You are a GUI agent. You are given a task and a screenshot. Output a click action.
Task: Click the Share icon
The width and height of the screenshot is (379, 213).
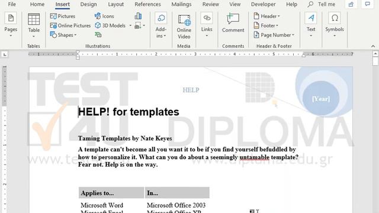(x=351, y=4)
